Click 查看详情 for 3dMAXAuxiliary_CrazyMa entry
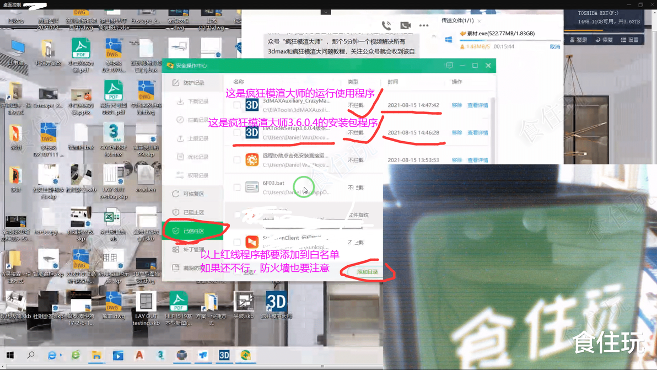This screenshot has width=657, height=370. [478, 105]
